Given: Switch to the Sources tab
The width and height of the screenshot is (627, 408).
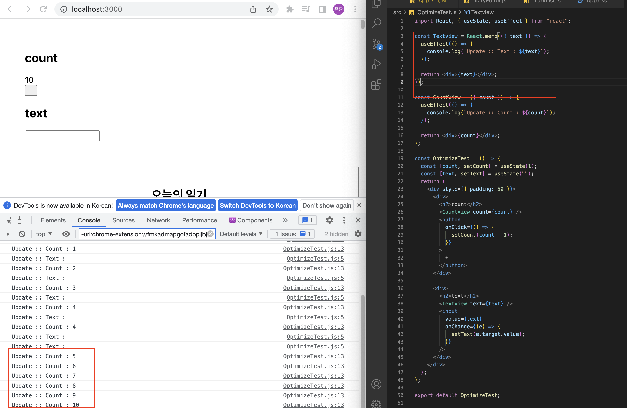Looking at the screenshot, I should (x=123, y=220).
